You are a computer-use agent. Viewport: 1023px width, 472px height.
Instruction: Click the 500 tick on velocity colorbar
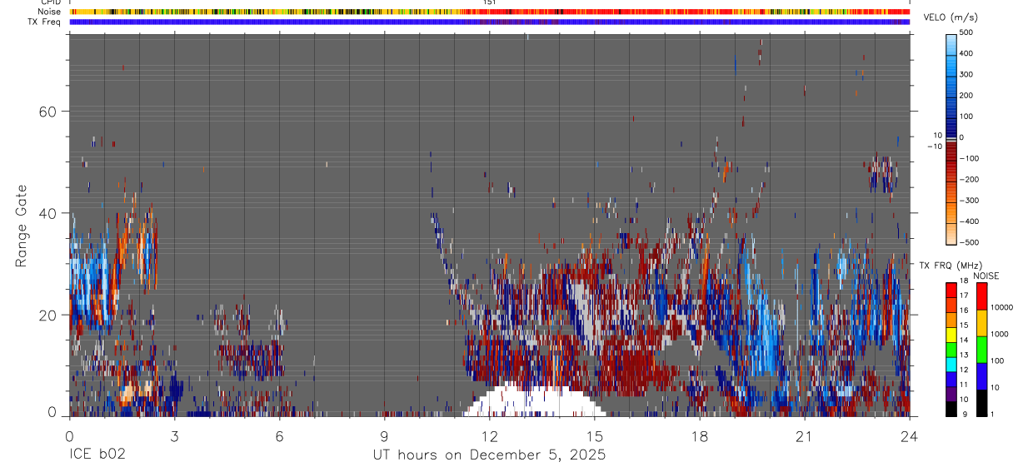(x=966, y=32)
